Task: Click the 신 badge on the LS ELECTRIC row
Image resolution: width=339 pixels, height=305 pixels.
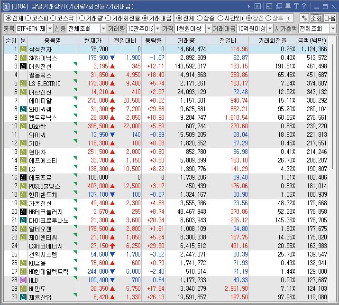Action: click(23, 84)
